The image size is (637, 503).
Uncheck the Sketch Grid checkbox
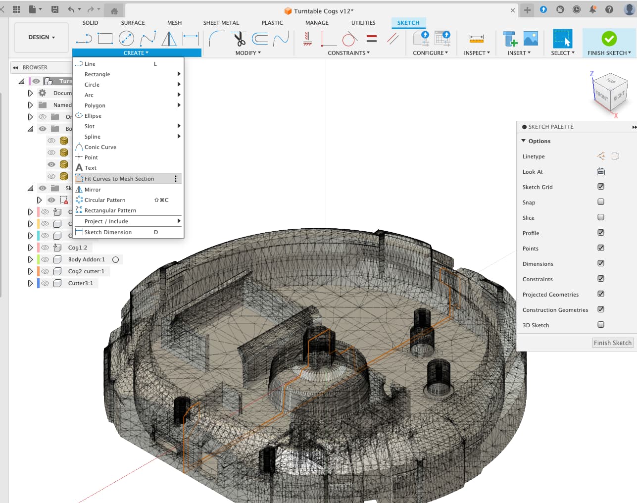tap(600, 187)
